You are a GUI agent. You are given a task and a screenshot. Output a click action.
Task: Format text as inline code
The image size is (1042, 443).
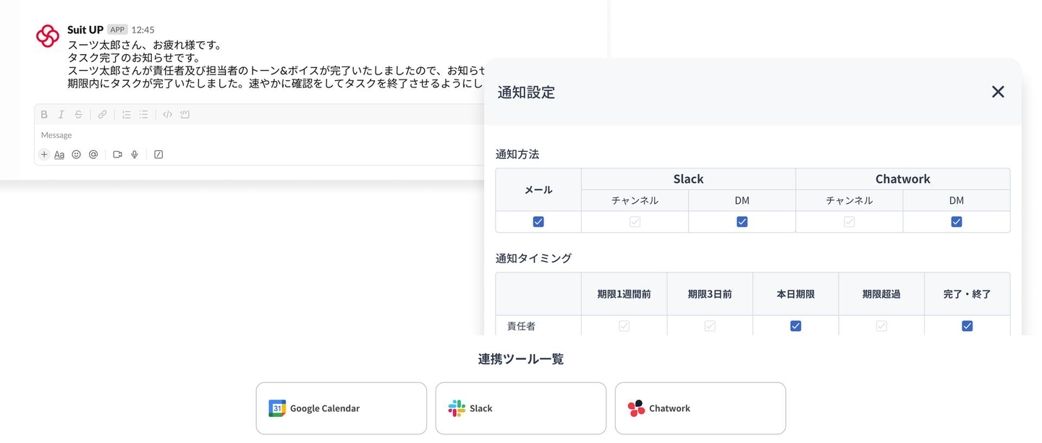(167, 114)
